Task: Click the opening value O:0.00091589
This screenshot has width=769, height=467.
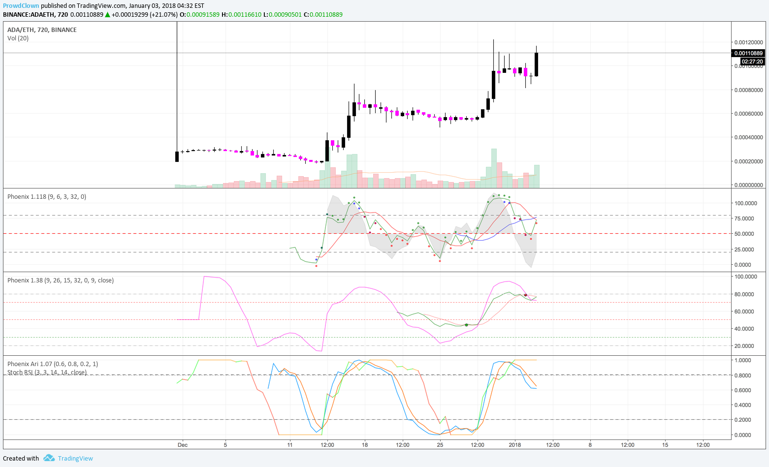Action: (199, 15)
